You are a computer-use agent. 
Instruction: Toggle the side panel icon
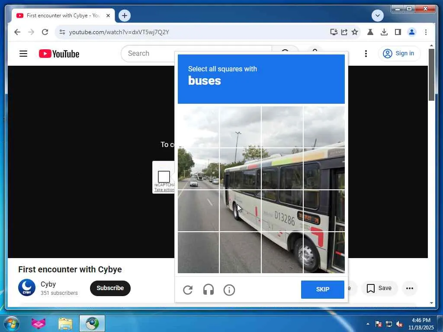point(398,32)
